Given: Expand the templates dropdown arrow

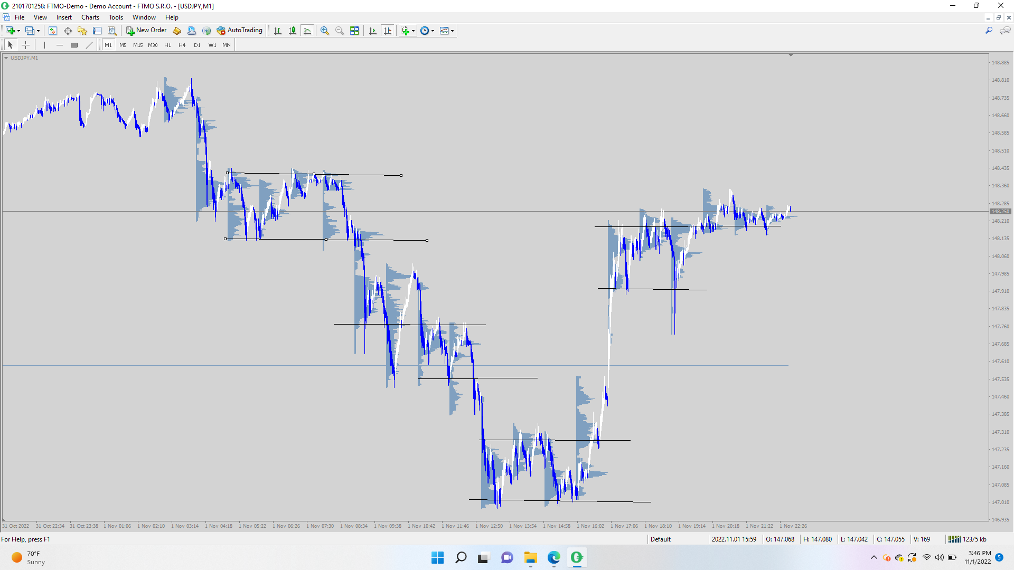Looking at the screenshot, I should pyautogui.click(x=453, y=31).
